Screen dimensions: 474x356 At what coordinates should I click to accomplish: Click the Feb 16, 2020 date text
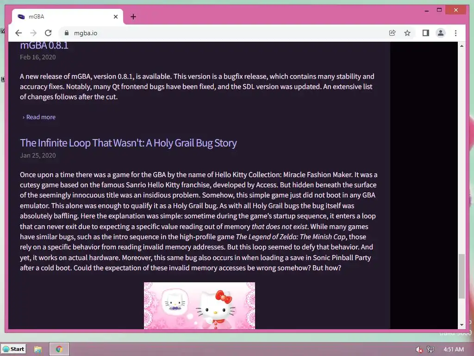click(x=38, y=57)
